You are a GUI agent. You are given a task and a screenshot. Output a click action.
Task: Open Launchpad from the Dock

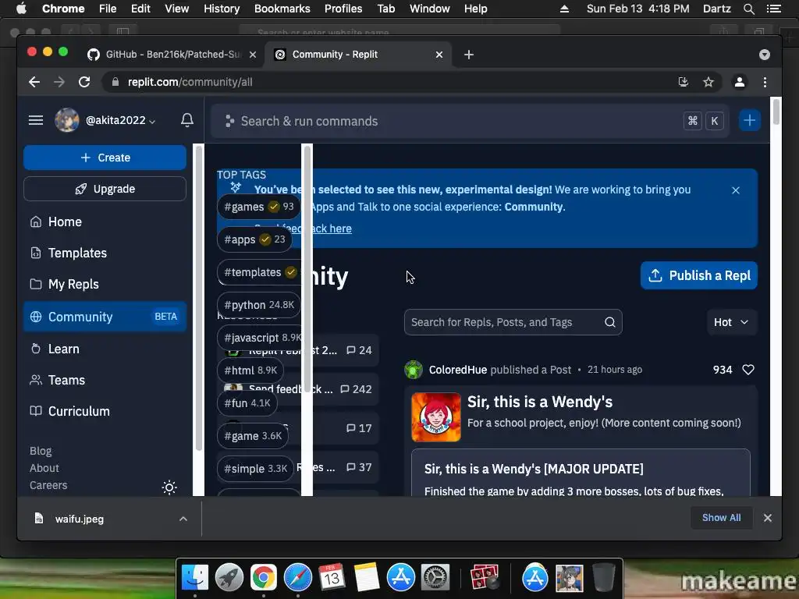(229, 577)
